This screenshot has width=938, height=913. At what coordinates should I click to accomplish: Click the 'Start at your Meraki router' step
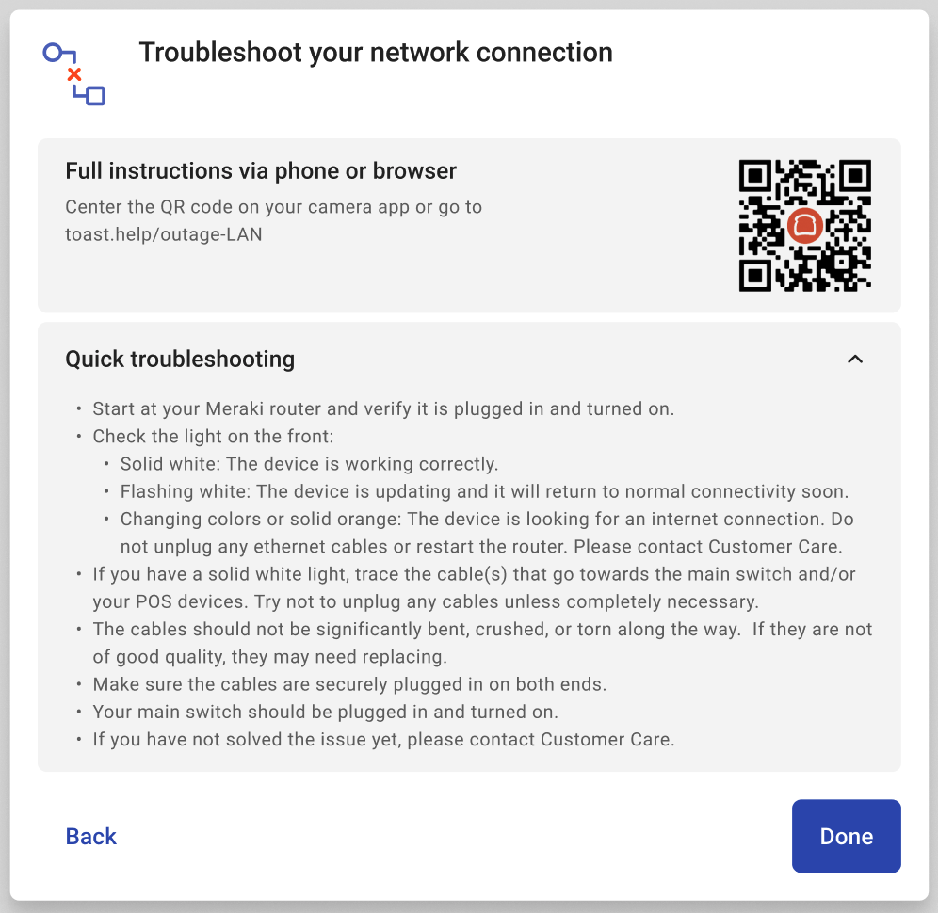point(383,408)
